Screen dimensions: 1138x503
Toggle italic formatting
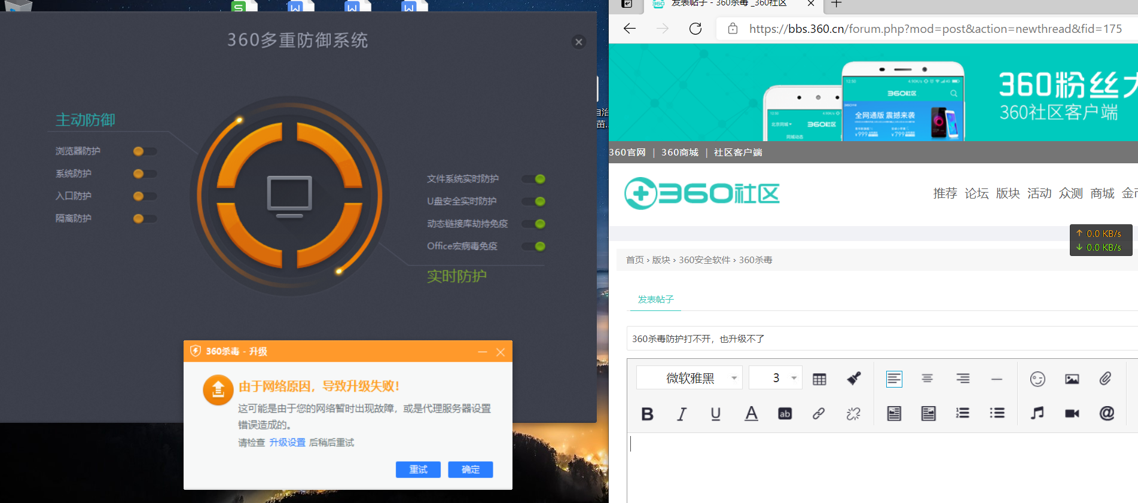coord(681,413)
